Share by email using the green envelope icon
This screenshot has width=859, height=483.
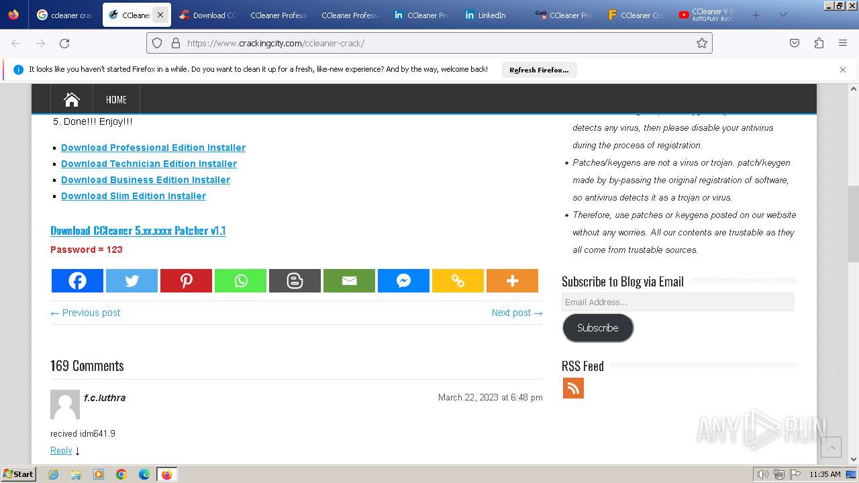click(x=349, y=281)
